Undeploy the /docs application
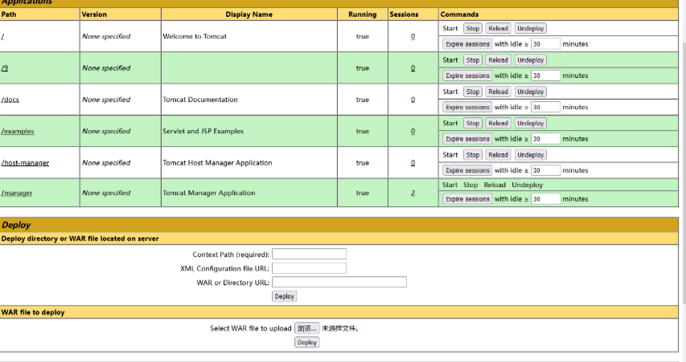686x362 pixels. click(x=530, y=92)
